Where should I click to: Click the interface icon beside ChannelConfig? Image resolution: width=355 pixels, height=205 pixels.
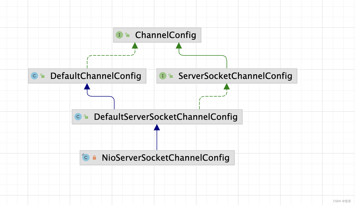[119, 35]
